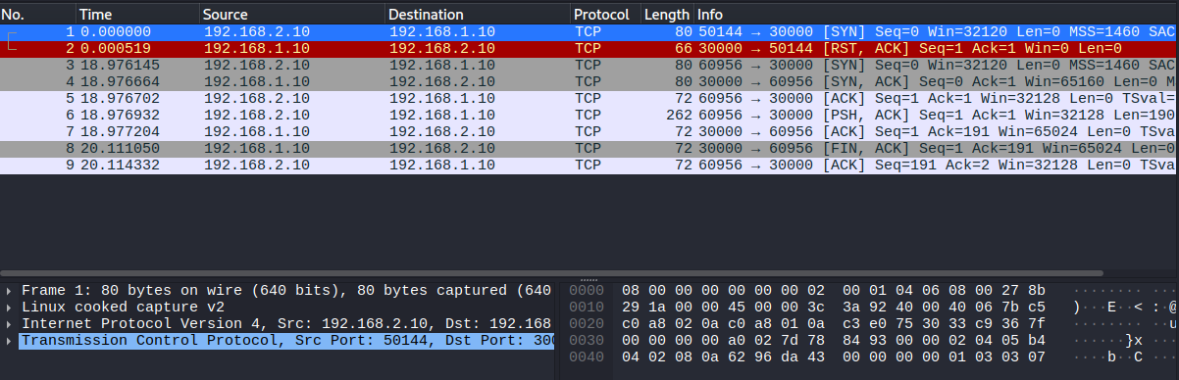
Task: Click length 262 in packet 6 row
Action: click(678, 115)
